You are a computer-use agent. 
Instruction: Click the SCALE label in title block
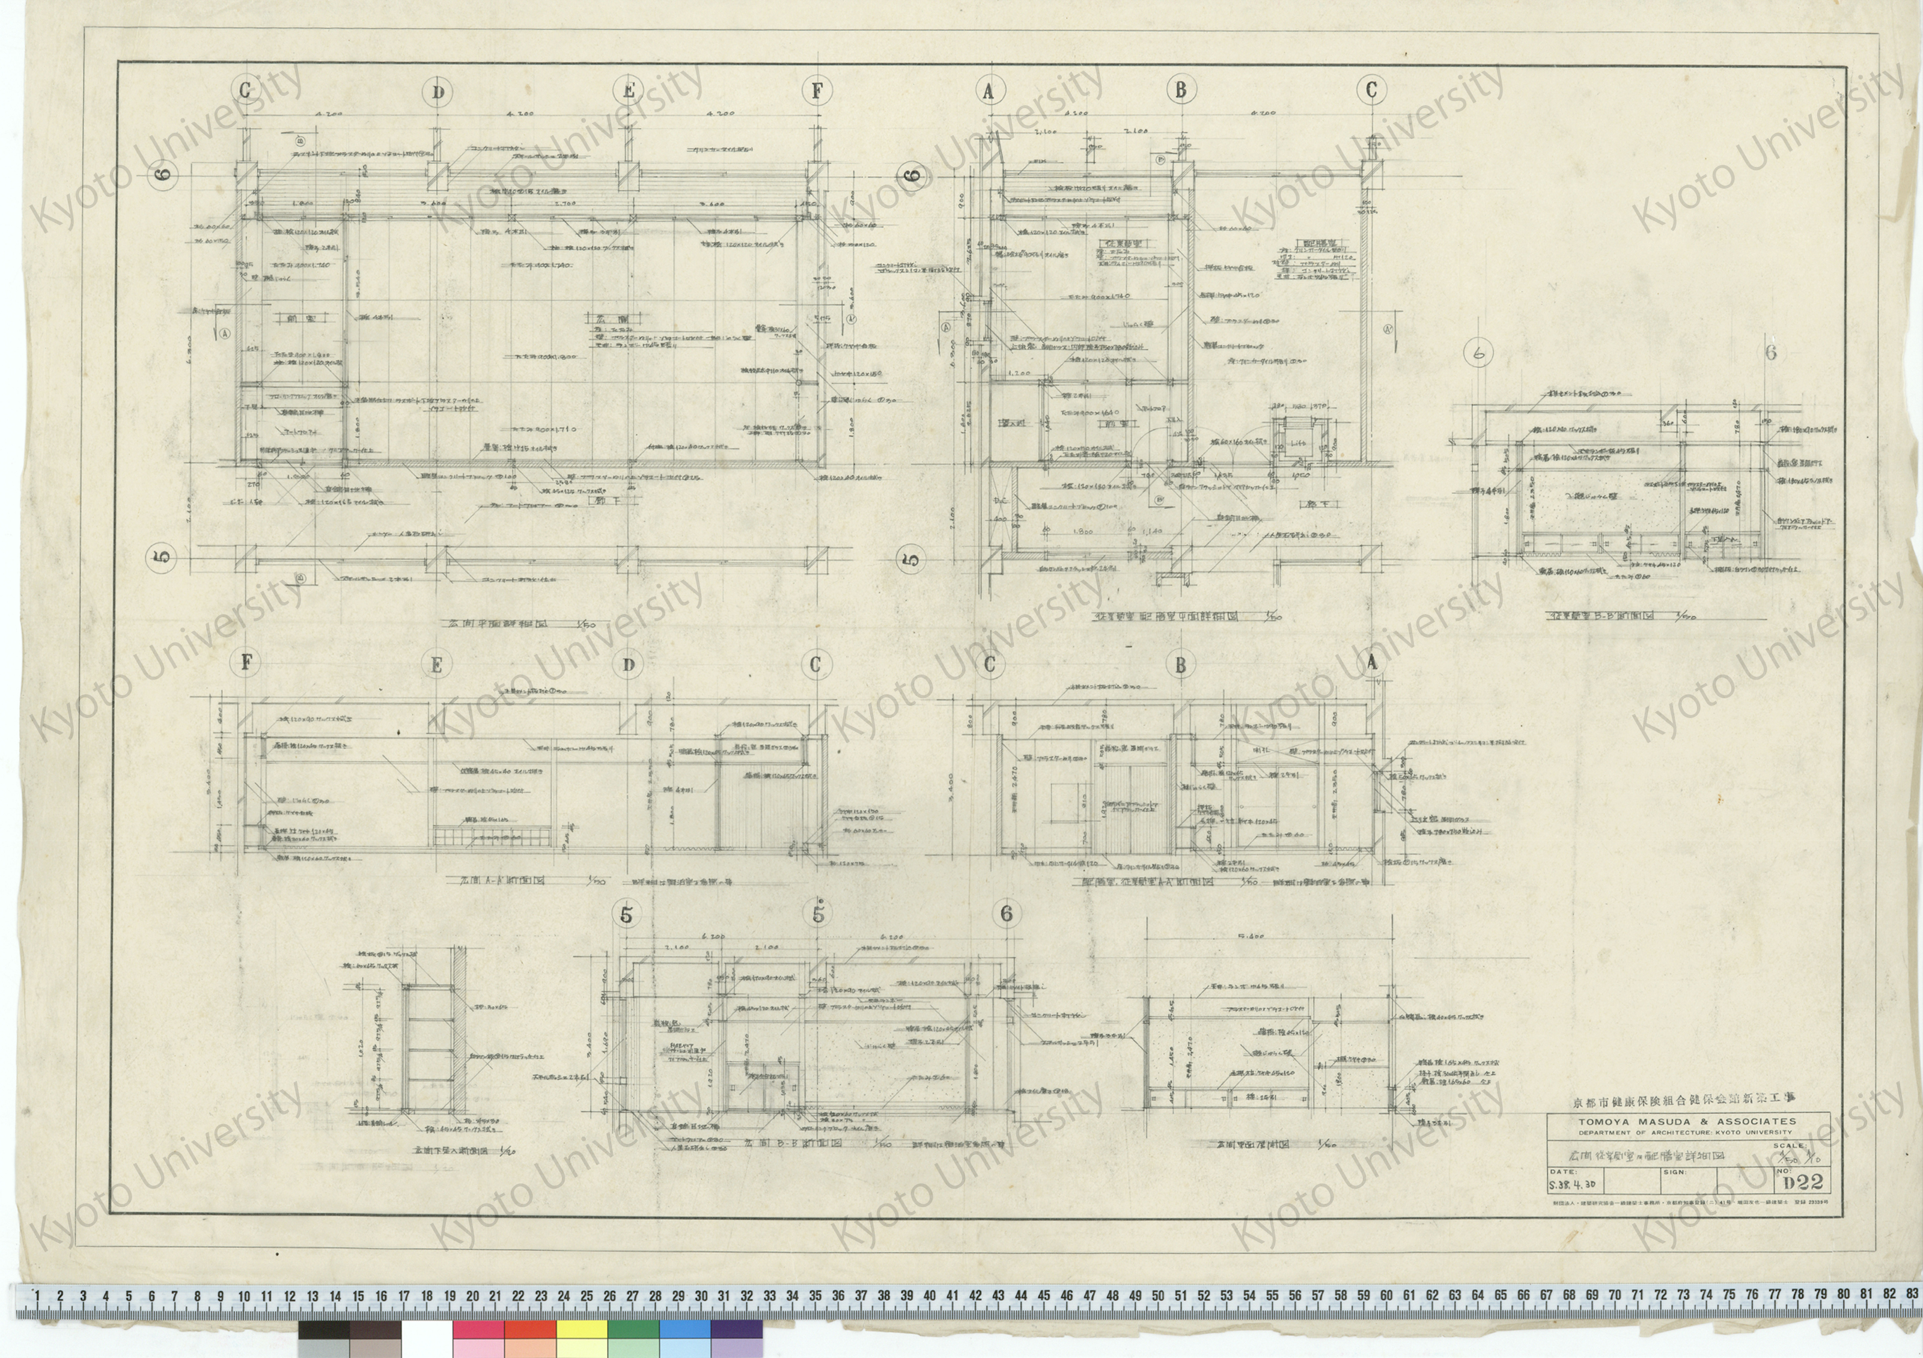click(1788, 1146)
